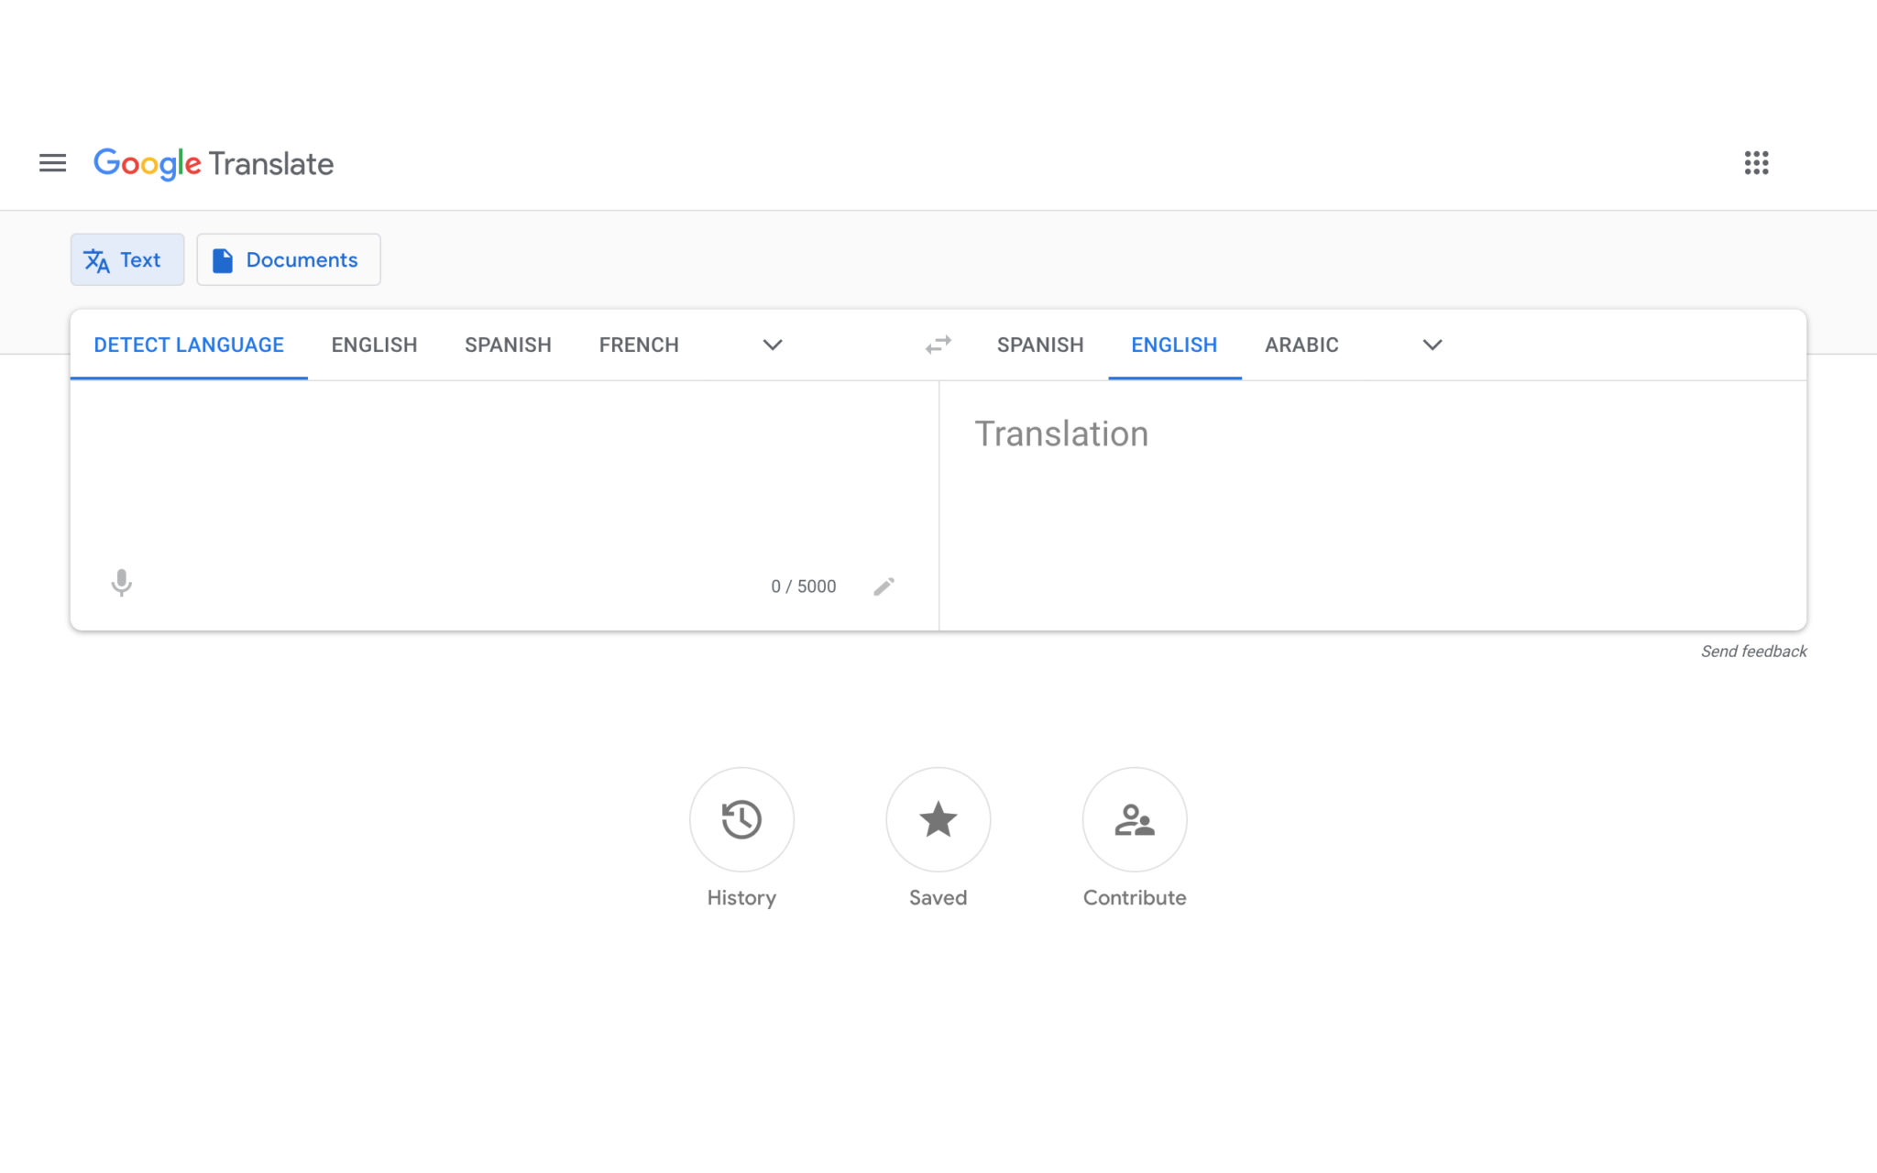
Task: Choose Spanish as source language
Action: (508, 345)
